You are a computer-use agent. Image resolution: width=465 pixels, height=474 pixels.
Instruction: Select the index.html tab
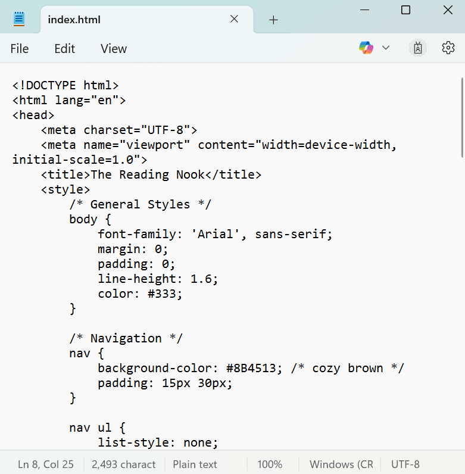pos(147,19)
